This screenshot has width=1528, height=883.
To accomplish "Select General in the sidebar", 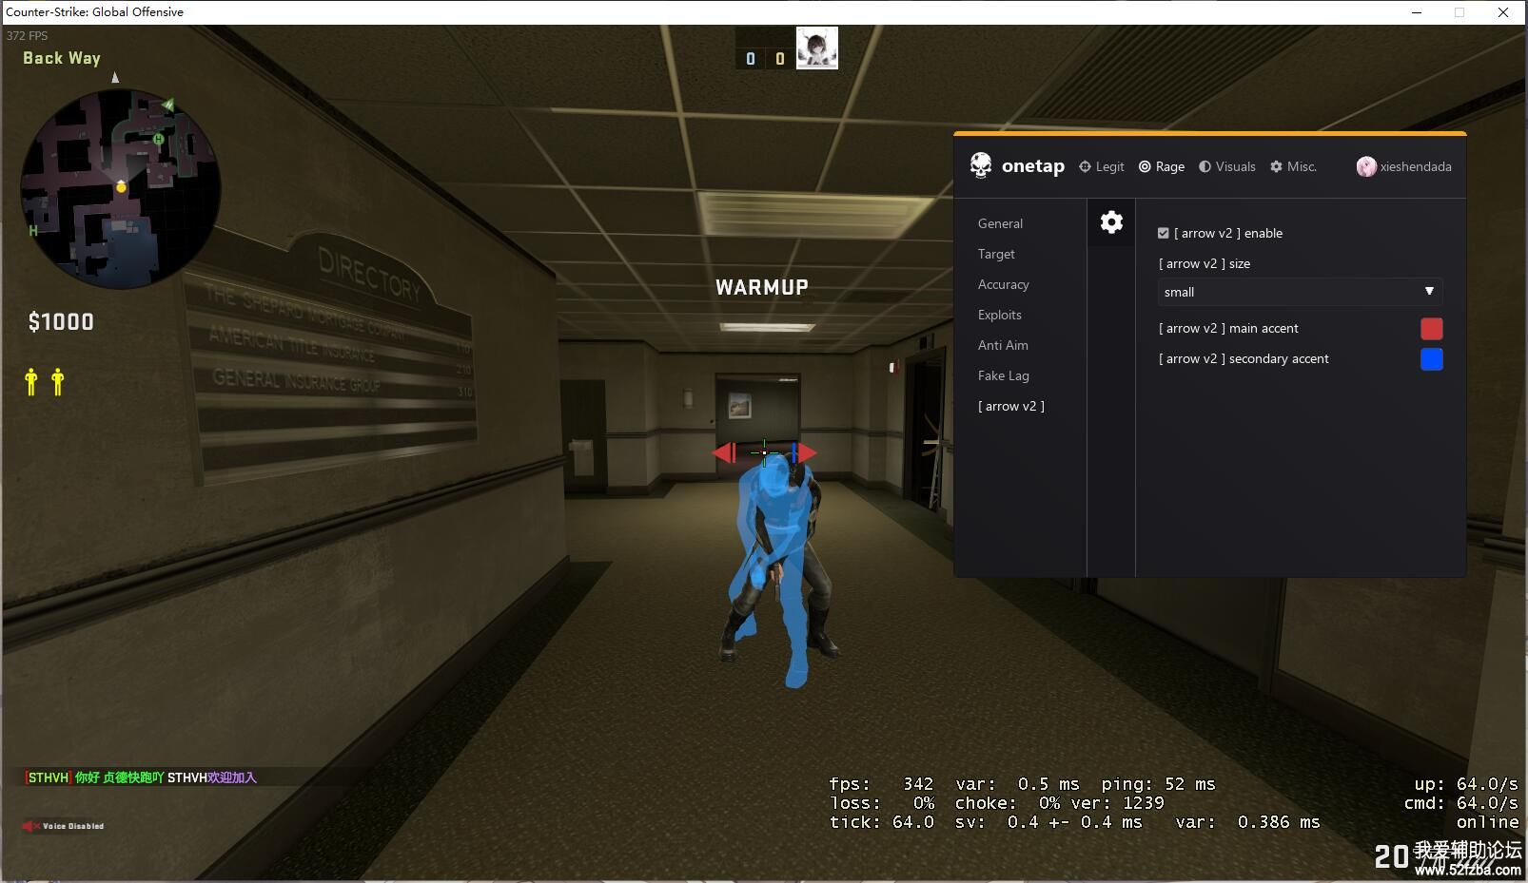I will pos(1000,223).
